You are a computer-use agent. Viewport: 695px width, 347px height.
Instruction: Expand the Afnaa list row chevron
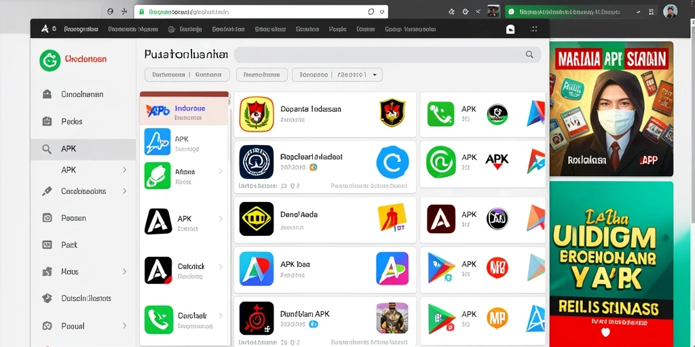221,171
